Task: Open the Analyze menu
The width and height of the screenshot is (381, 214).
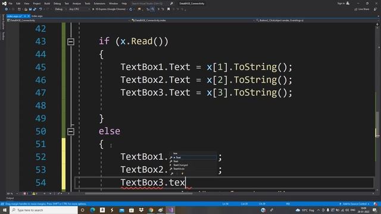Action: (77, 4)
